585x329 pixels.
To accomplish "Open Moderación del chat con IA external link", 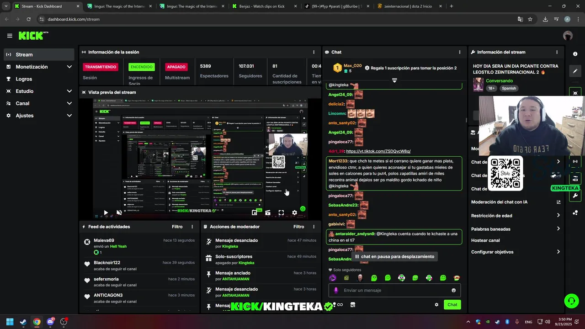I will coord(558,202).
